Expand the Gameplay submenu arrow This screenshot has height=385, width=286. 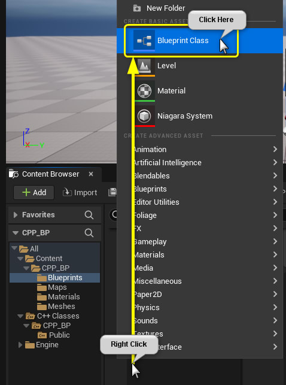coord(275,242)
